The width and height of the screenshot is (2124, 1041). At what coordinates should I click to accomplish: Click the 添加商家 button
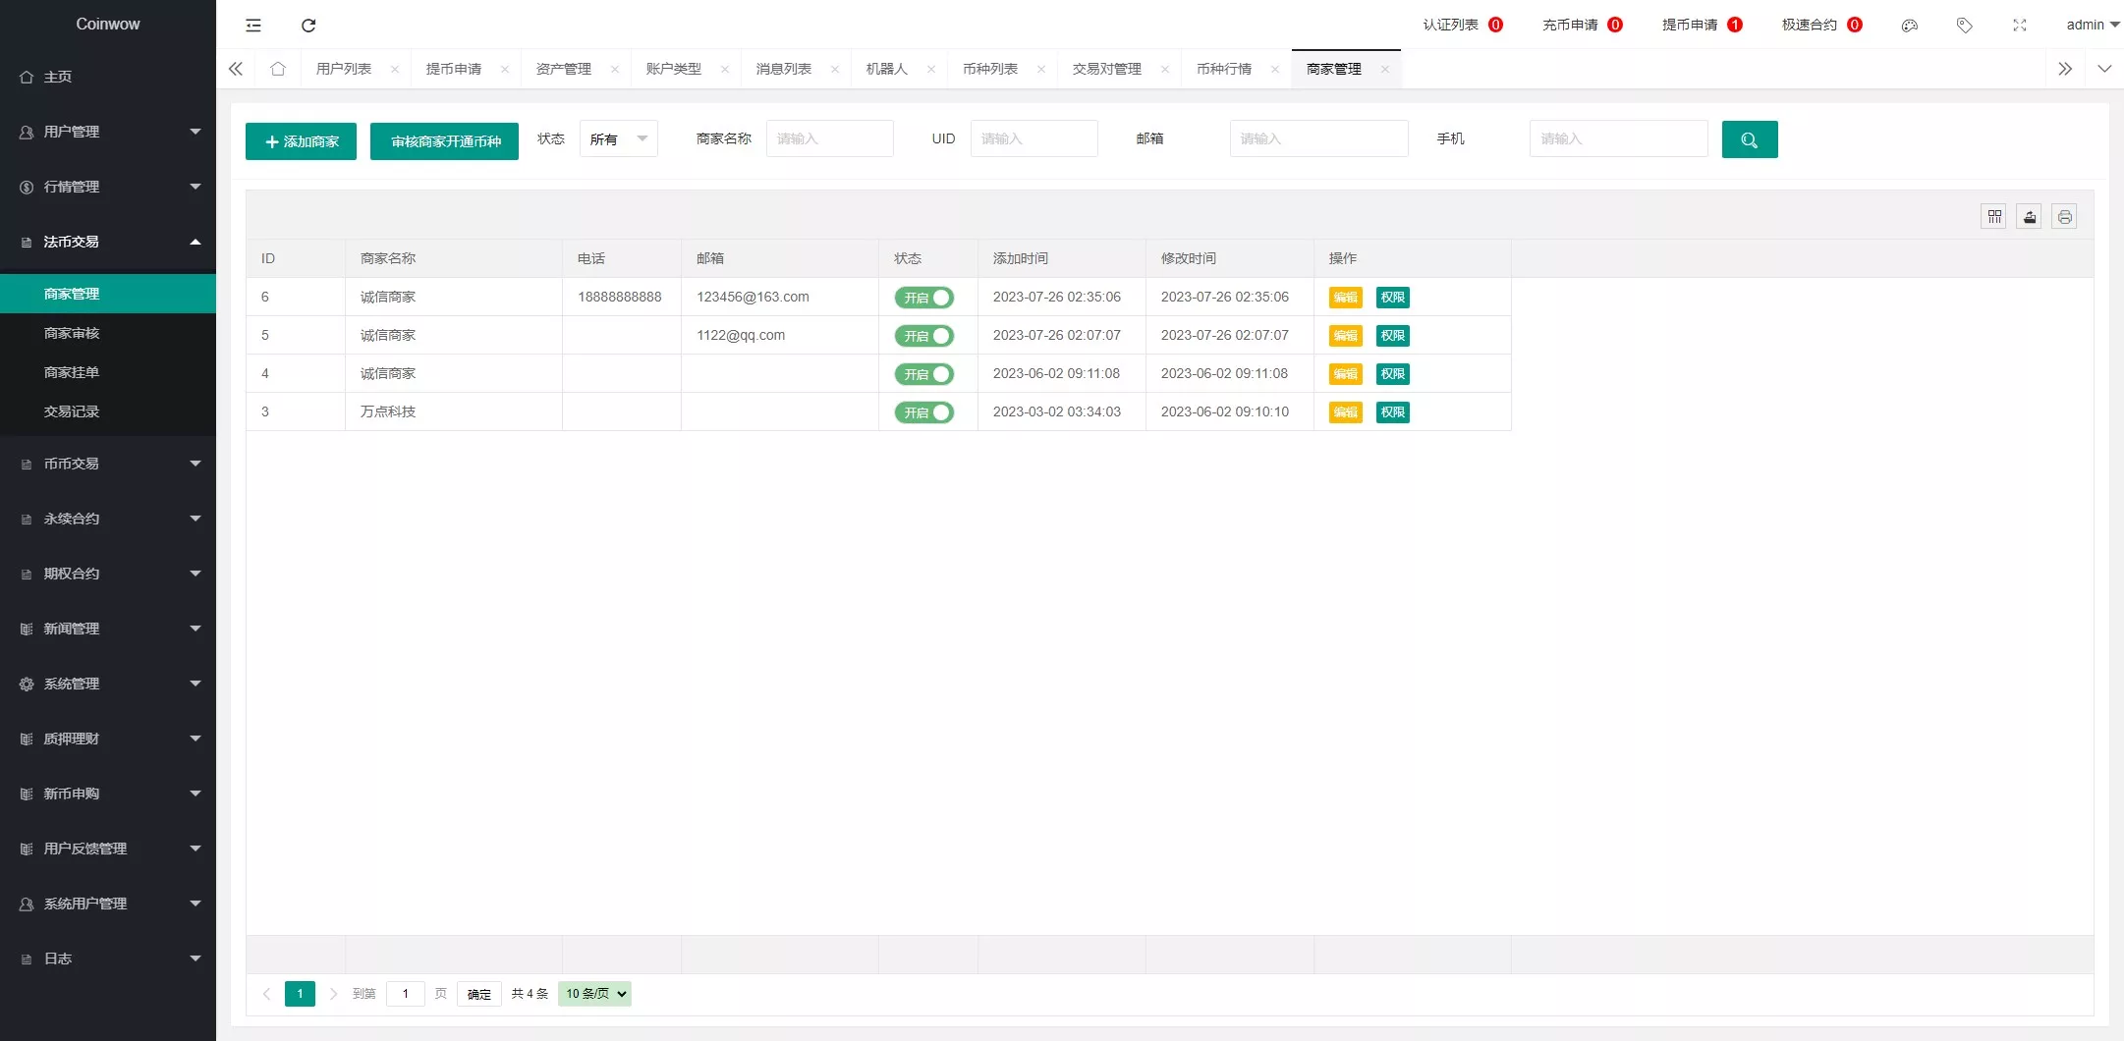(x=301, y=141)
